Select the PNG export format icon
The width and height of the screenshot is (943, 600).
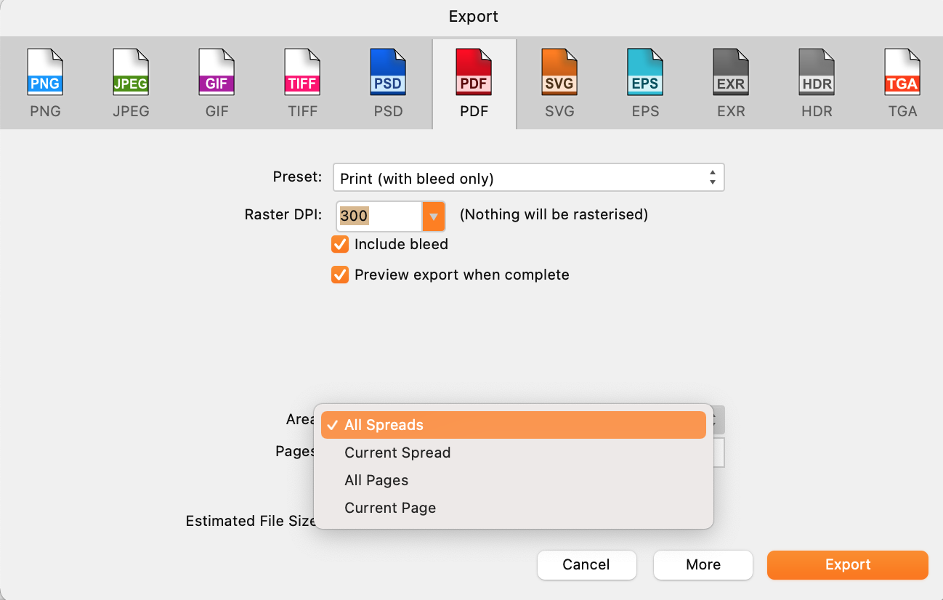coord(45,82)
